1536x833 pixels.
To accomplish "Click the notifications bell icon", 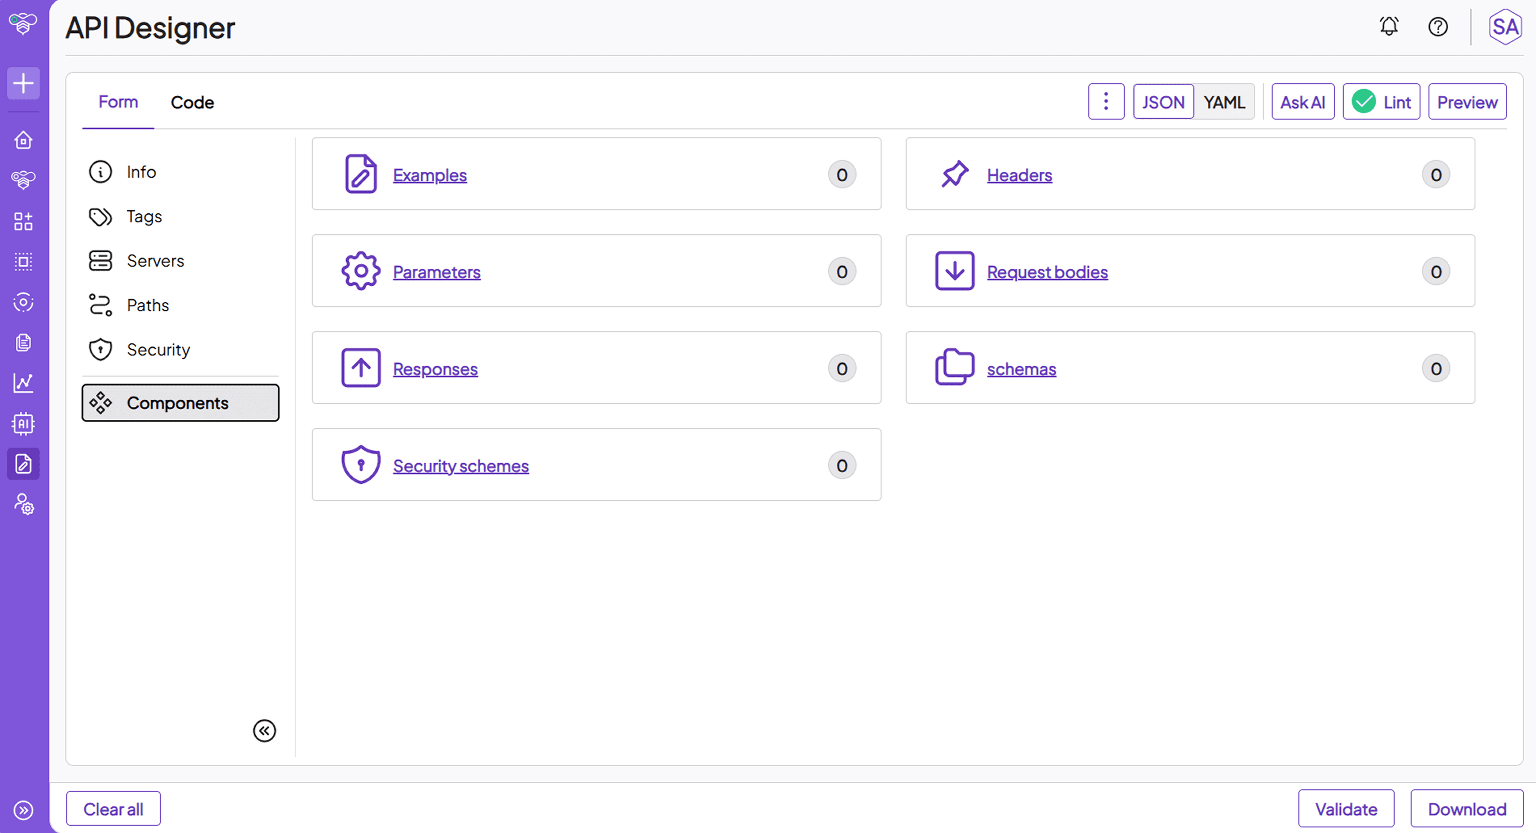I will [1389, 26].
